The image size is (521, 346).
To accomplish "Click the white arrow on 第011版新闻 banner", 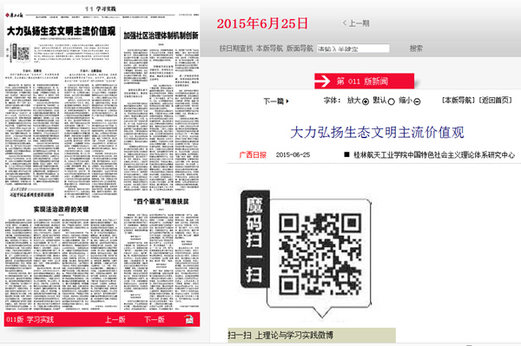I will (x=322, y=81).
